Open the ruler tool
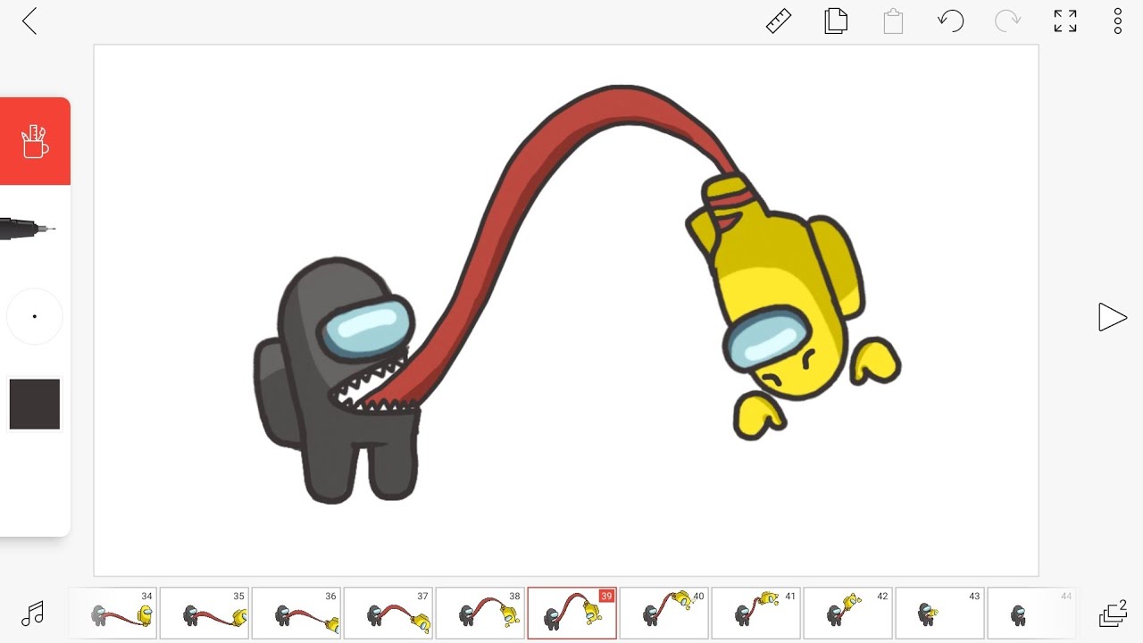Screen dimensions: 1143x643 click(779, 21)
